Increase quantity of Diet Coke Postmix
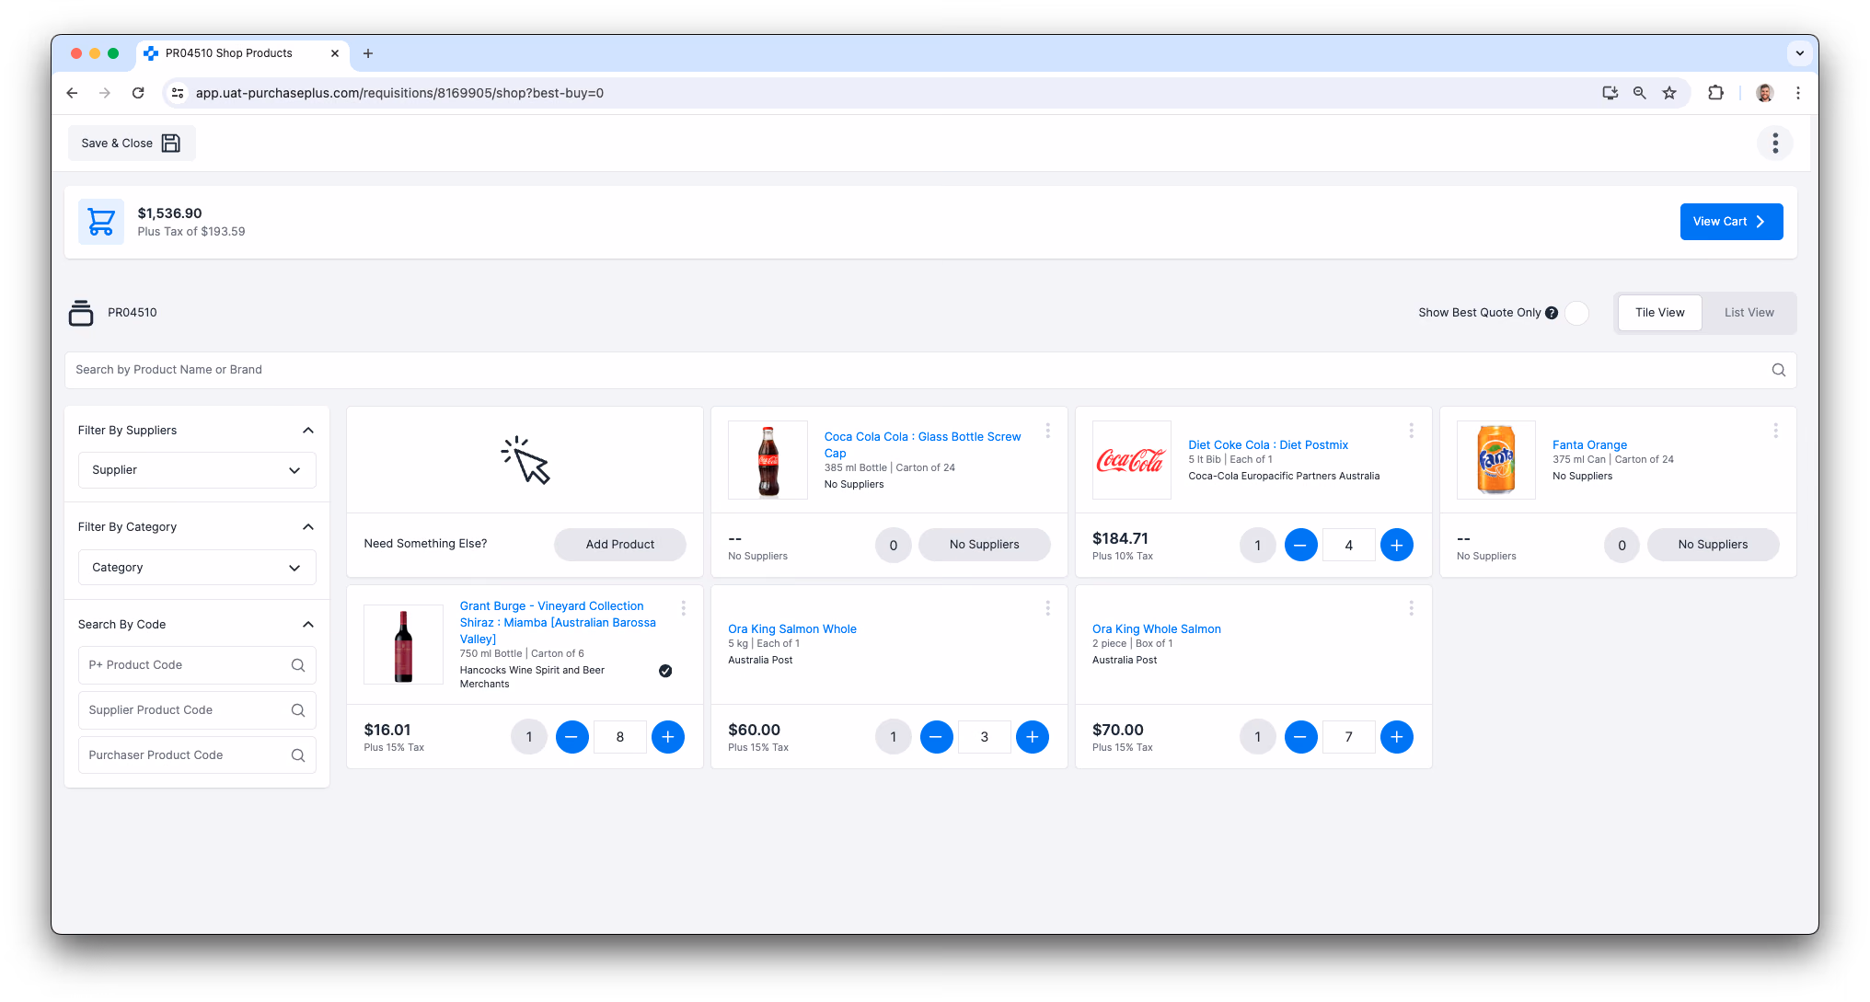Screen dimensions: 1870x1002 (x=1396, y=545)
